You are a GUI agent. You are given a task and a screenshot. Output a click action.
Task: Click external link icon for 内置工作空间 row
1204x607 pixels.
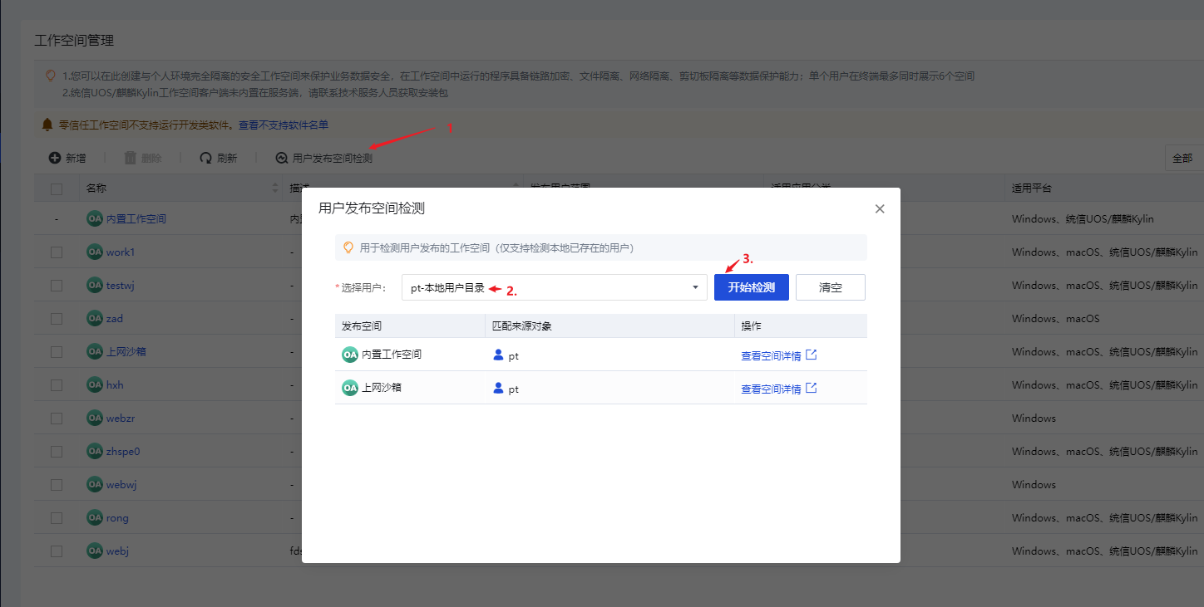[812, 355]
